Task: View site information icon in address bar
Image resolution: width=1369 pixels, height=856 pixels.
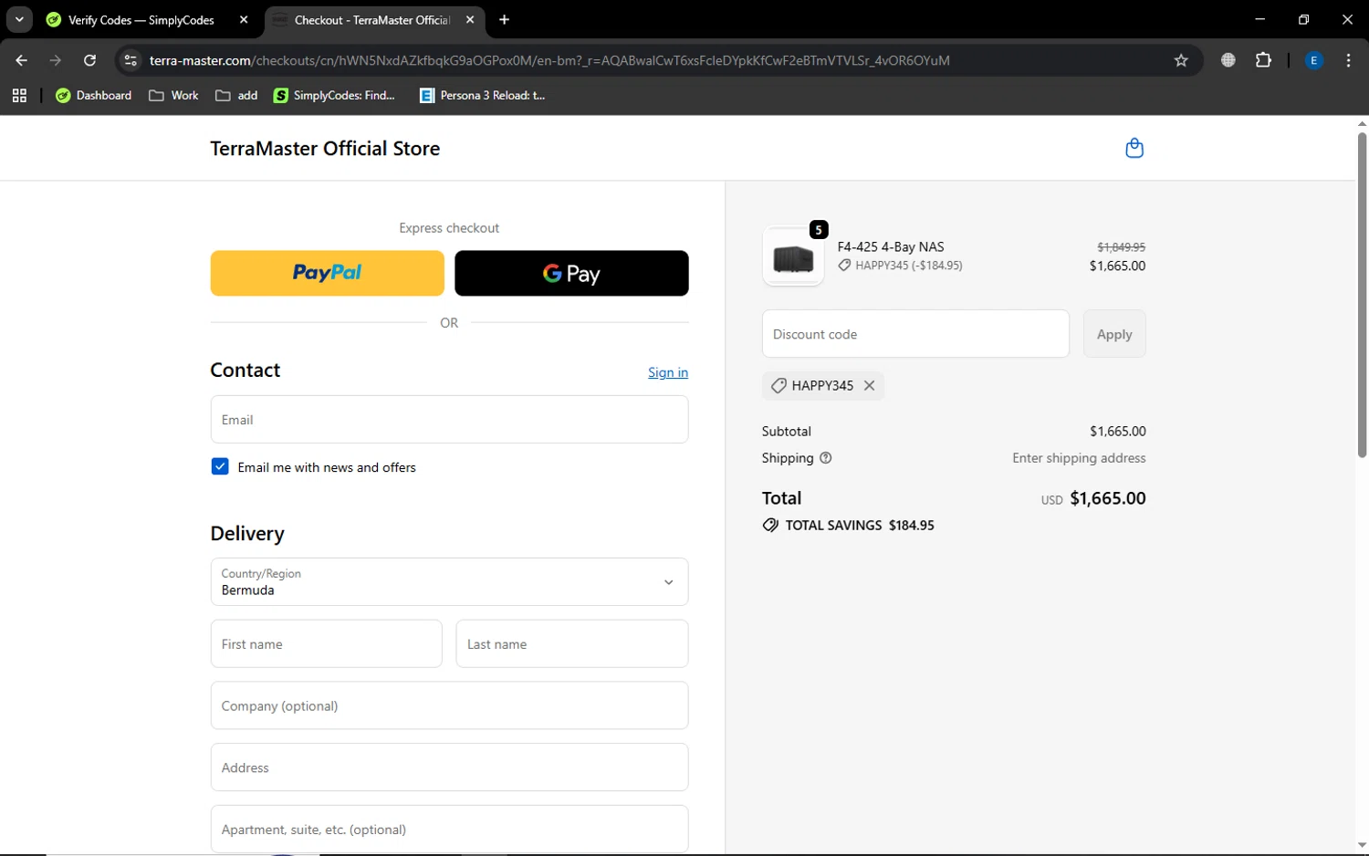Action: (131, 60)
